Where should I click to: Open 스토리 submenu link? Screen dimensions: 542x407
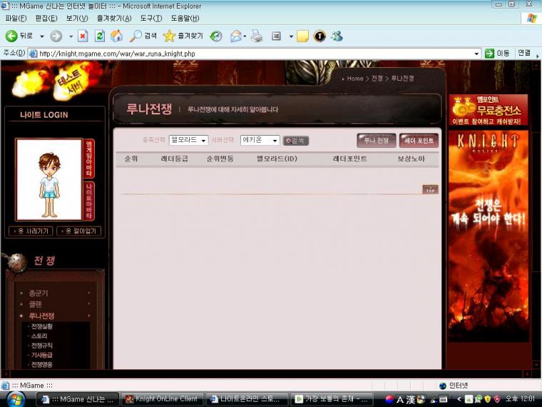[x=39, y=336]
